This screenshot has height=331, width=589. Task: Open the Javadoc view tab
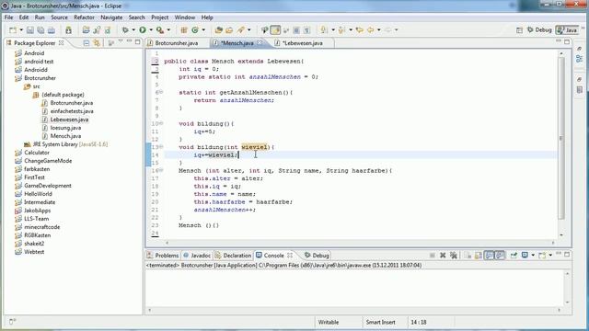click(x=197, y=256)
